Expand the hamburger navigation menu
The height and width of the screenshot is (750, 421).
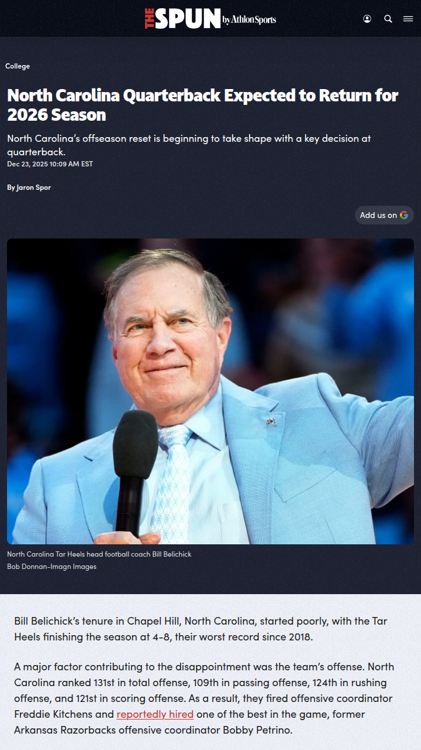click(408, 19)
